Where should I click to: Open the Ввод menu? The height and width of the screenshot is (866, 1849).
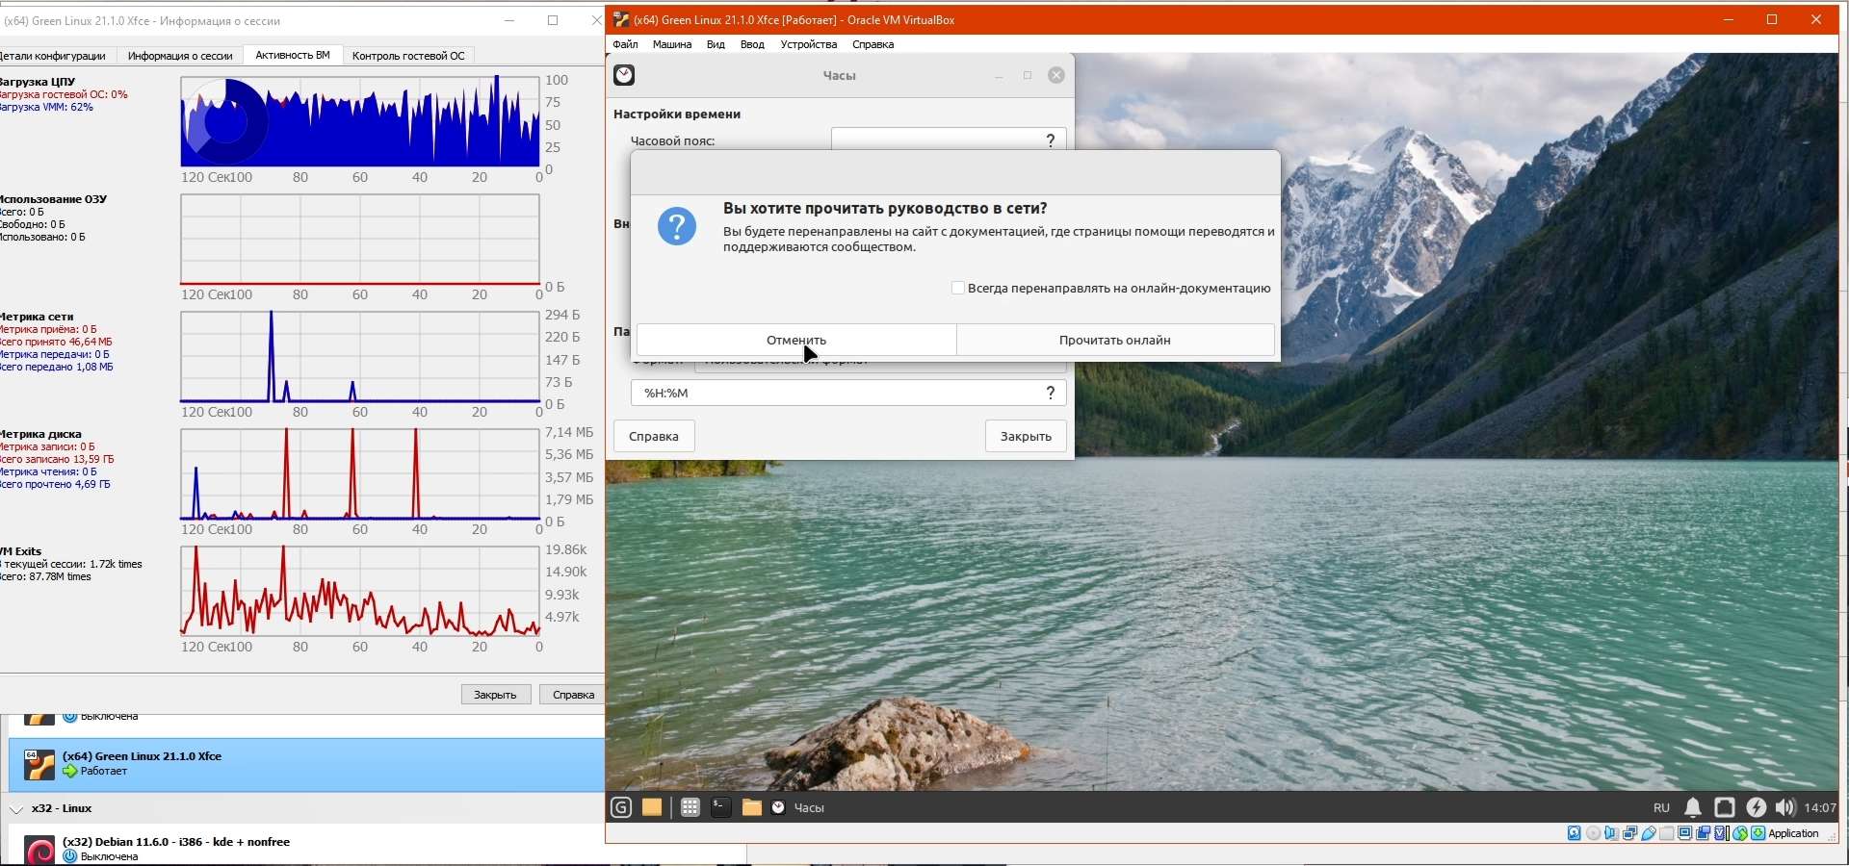752,44
